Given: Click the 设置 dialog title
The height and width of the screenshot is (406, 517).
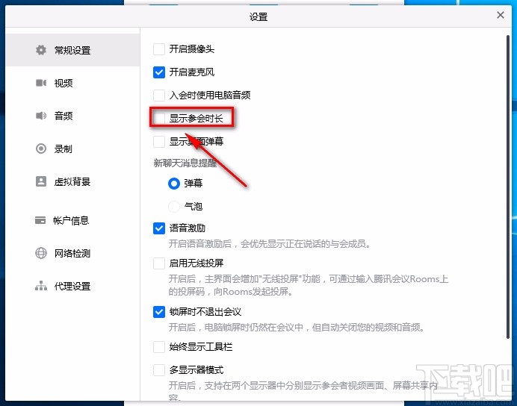Looking at the screenshot, I should (258, 16).
